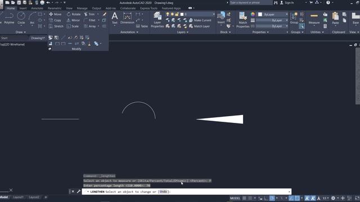Click the Group tool
Viewport: 360px width, 202px height.
(294, 18)
